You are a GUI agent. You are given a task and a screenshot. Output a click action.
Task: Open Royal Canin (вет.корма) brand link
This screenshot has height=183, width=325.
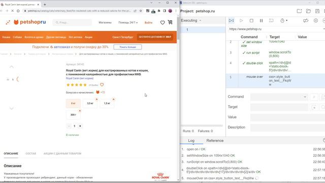tap(80, 78)
